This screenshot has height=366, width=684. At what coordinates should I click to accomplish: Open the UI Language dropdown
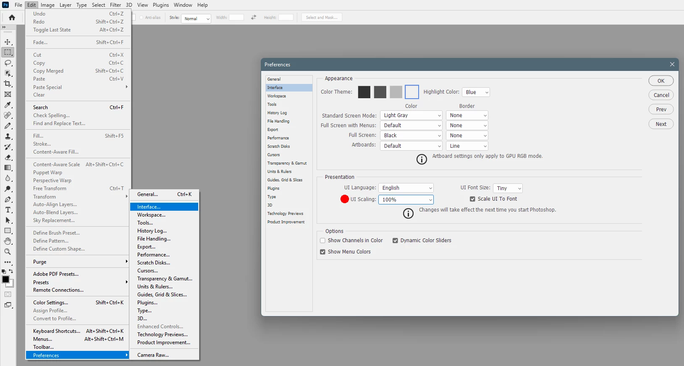(406, 188)
